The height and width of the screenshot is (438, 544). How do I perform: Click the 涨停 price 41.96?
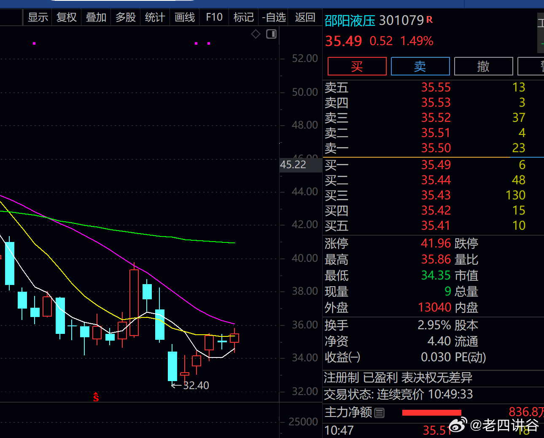[x=436, y=243]
